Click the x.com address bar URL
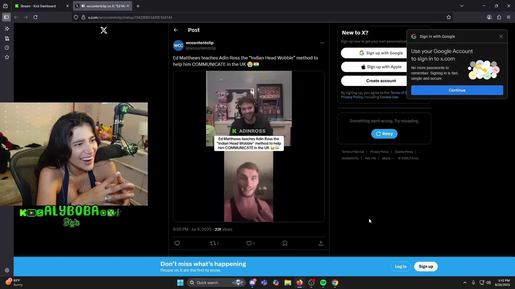515x289 pixels. [130, 17]
